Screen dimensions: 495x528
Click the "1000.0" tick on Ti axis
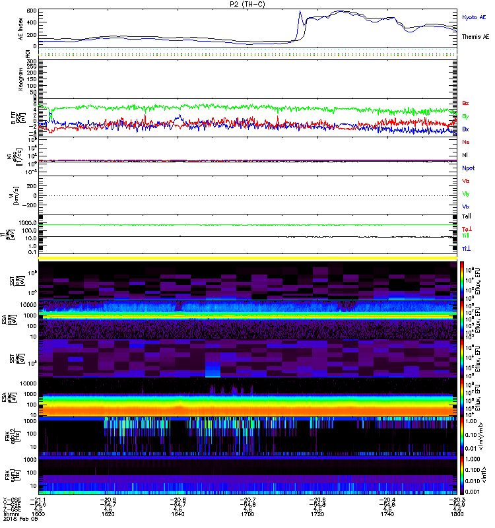tap(28, 223)
